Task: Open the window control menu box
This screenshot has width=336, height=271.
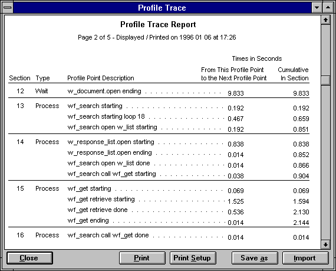Action: coord(8,8)
